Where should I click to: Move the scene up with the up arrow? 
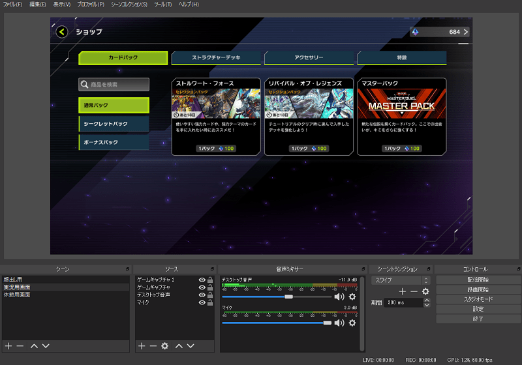pyautogui.click(x=34, y=346)
